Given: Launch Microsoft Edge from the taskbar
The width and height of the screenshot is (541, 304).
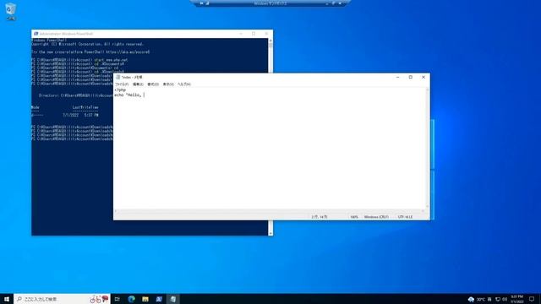Looking at the screenshot, I should (132, 299).
